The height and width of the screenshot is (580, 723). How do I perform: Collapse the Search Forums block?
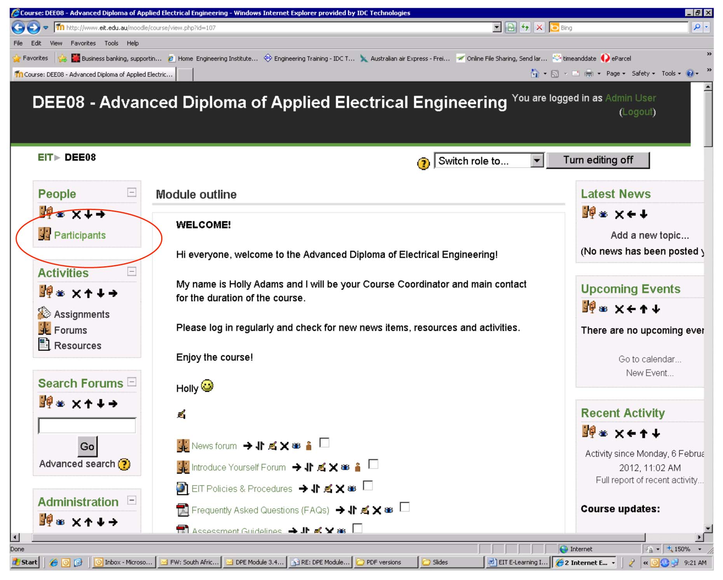[x=132, y=382]
